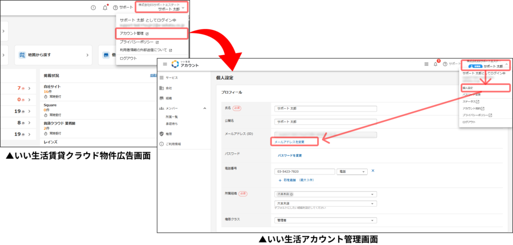Open the hamburger menu in account management screen
The height and width of the screenshot is (245, 513).
pos(165,64)
